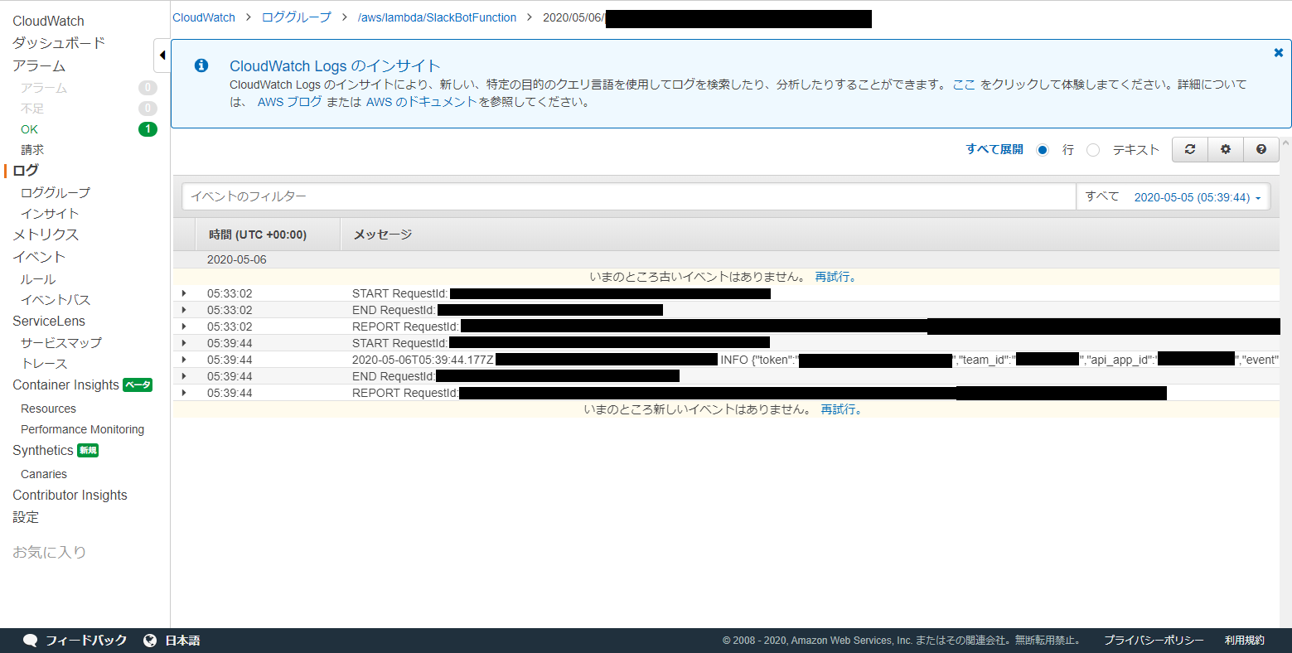Open 利用規約 footer link
Image resolution: width=1292 pixels, height=653 pixels.
1245,641
